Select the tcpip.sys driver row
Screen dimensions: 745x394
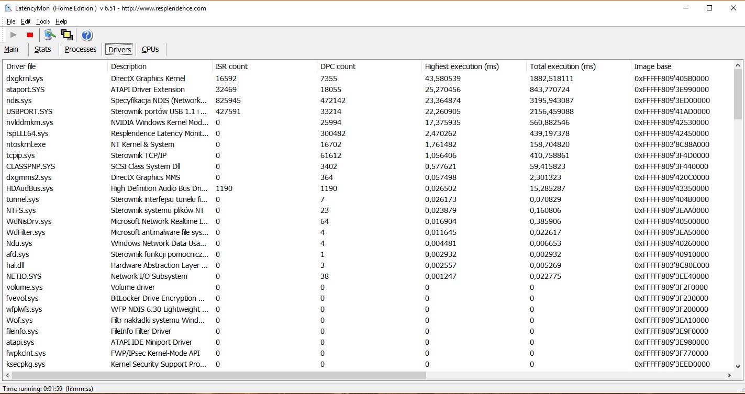coord(368,155)
